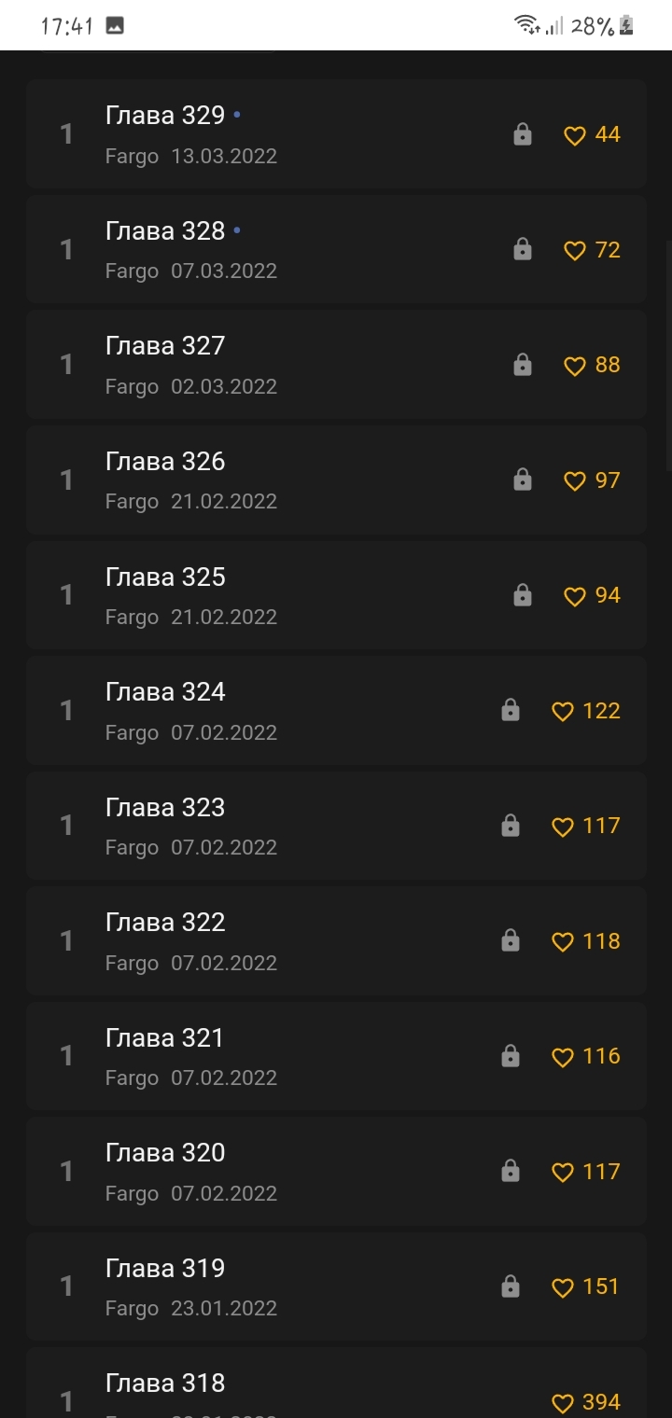672x1418 pixels.
Task: Click the lock icon on Глава 328
Action: coord(523,250)
